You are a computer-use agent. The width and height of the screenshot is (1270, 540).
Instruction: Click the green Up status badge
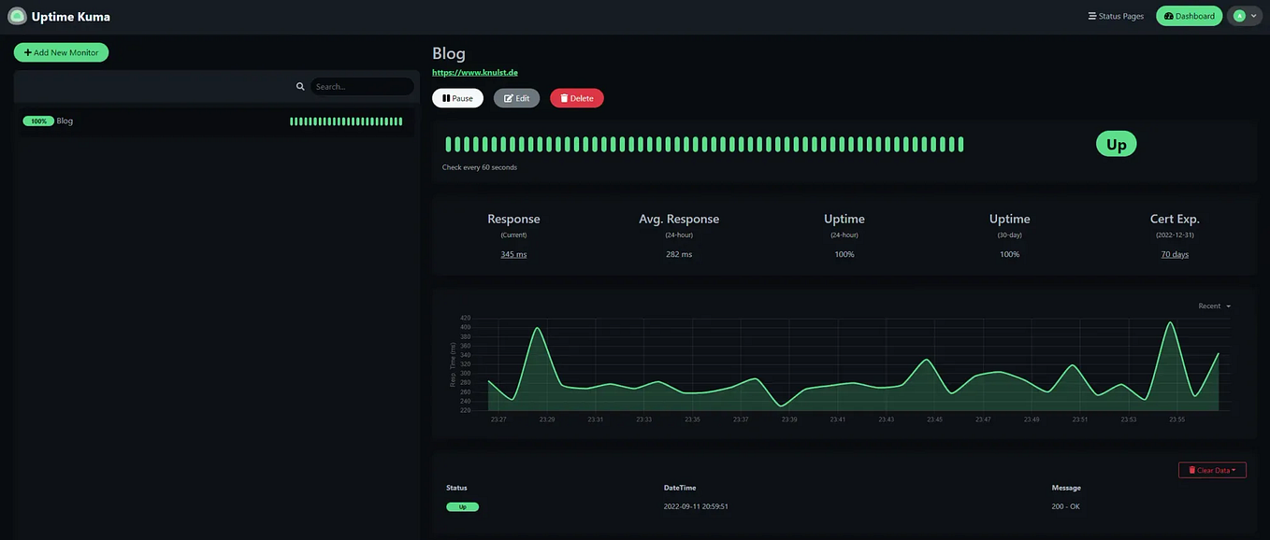(1117, 144)
